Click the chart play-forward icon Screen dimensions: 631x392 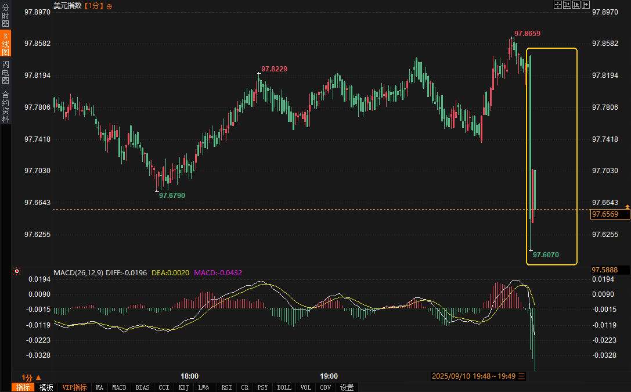coord(576,5)
